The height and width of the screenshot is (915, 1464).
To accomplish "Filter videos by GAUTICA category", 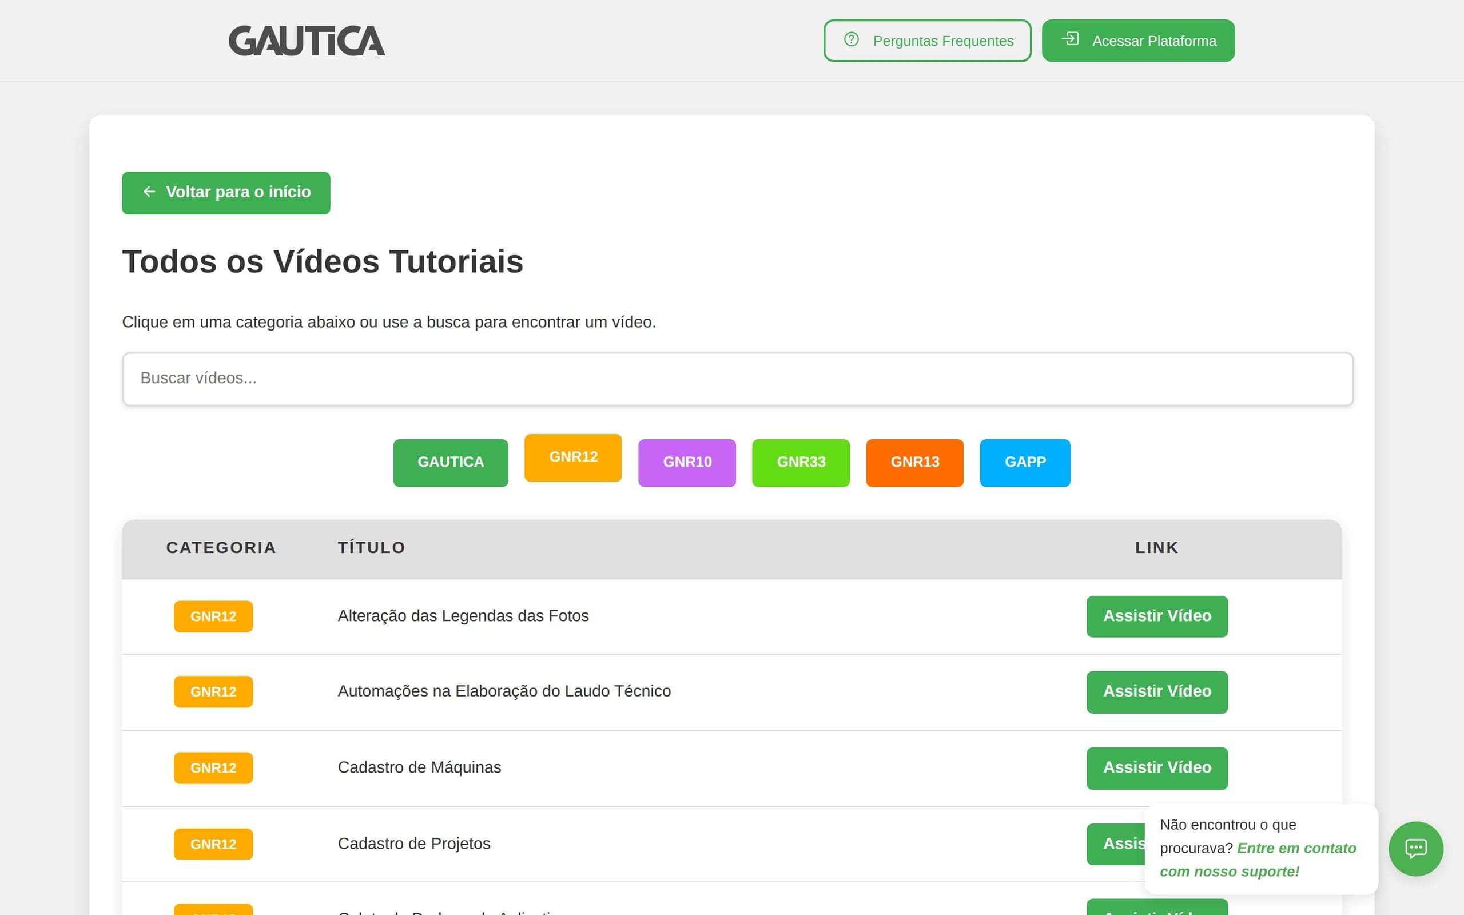I will pyautogui.click(x=451, y=462).
